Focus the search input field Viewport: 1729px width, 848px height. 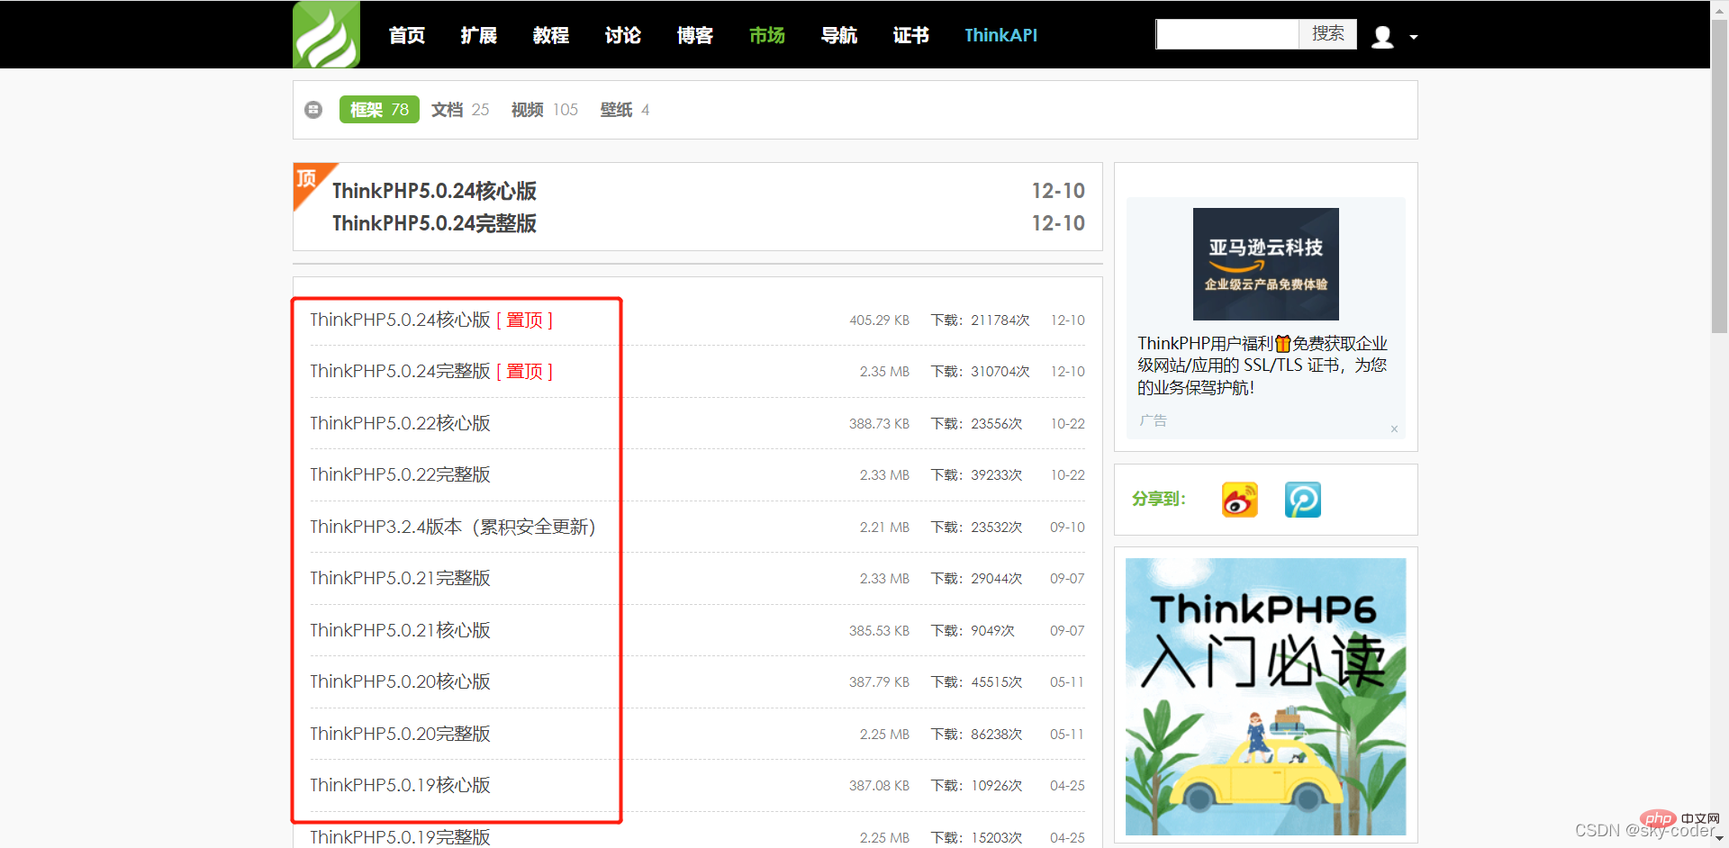pyautogui.click(x=1227, y=34)
